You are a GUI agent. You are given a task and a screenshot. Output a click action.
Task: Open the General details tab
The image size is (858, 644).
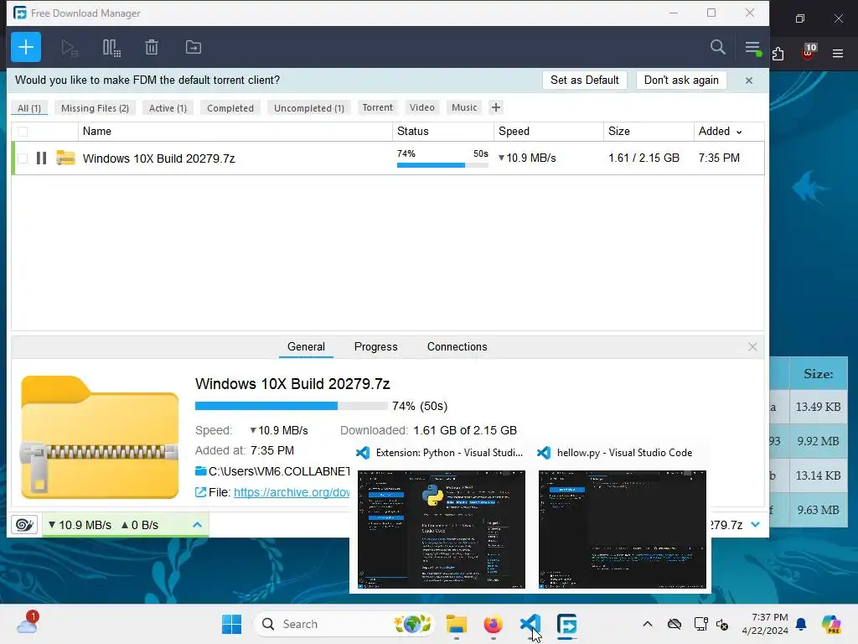(306, 346)
